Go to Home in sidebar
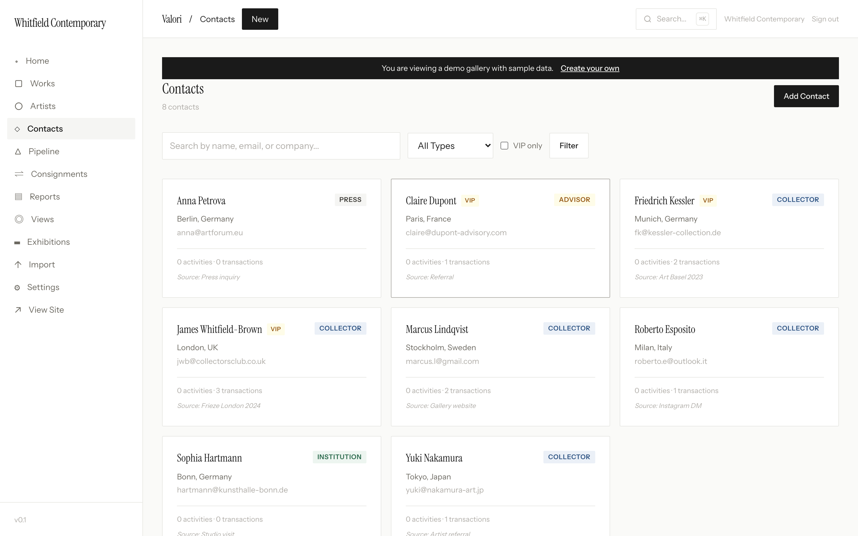 [37, 61]
